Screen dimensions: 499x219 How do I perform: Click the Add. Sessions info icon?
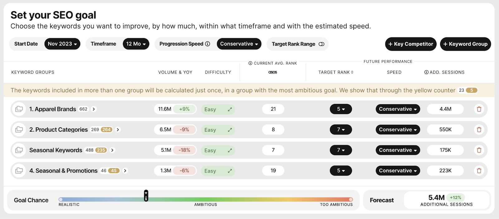(426, 72)
